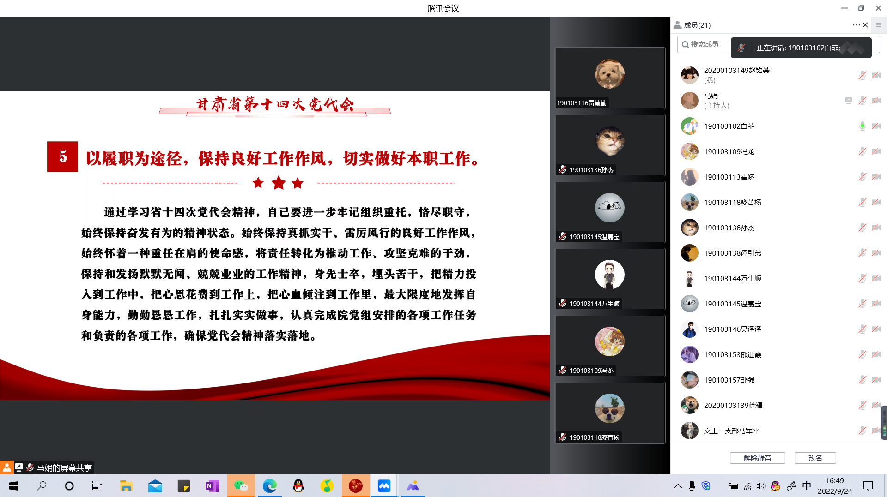Close the members panel
887x497 pixels.
coord(865,25)
